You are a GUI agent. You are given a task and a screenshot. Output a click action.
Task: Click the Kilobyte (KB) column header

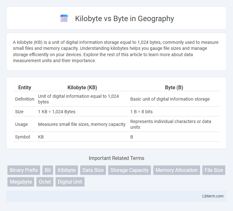[82, 87]
